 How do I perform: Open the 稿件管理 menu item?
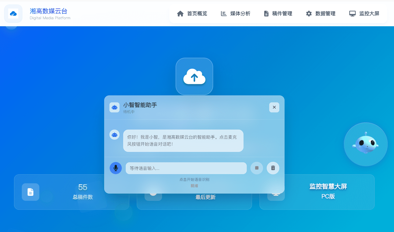[278, 14]
